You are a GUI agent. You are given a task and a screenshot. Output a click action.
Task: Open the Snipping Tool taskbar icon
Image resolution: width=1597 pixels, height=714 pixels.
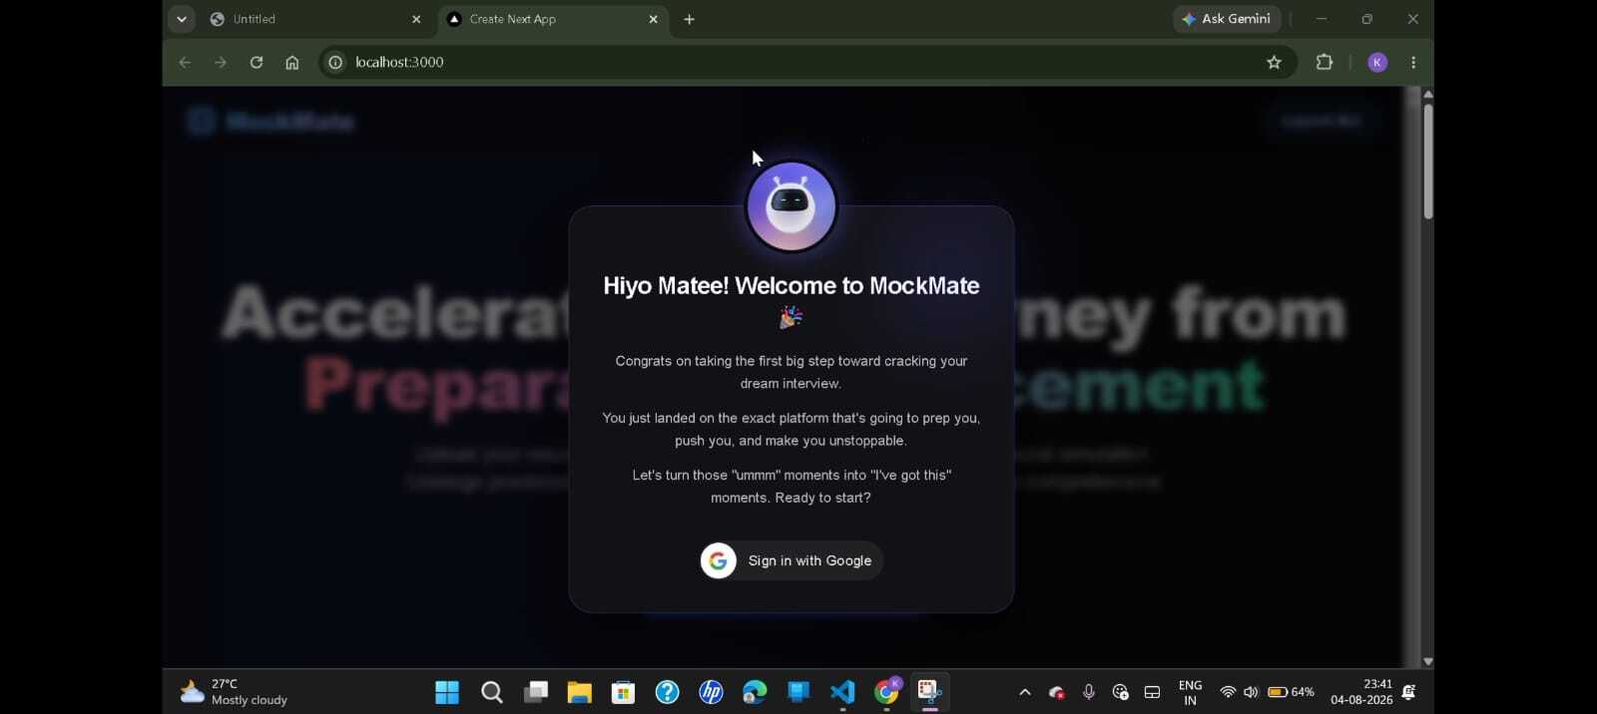(929, 692)
